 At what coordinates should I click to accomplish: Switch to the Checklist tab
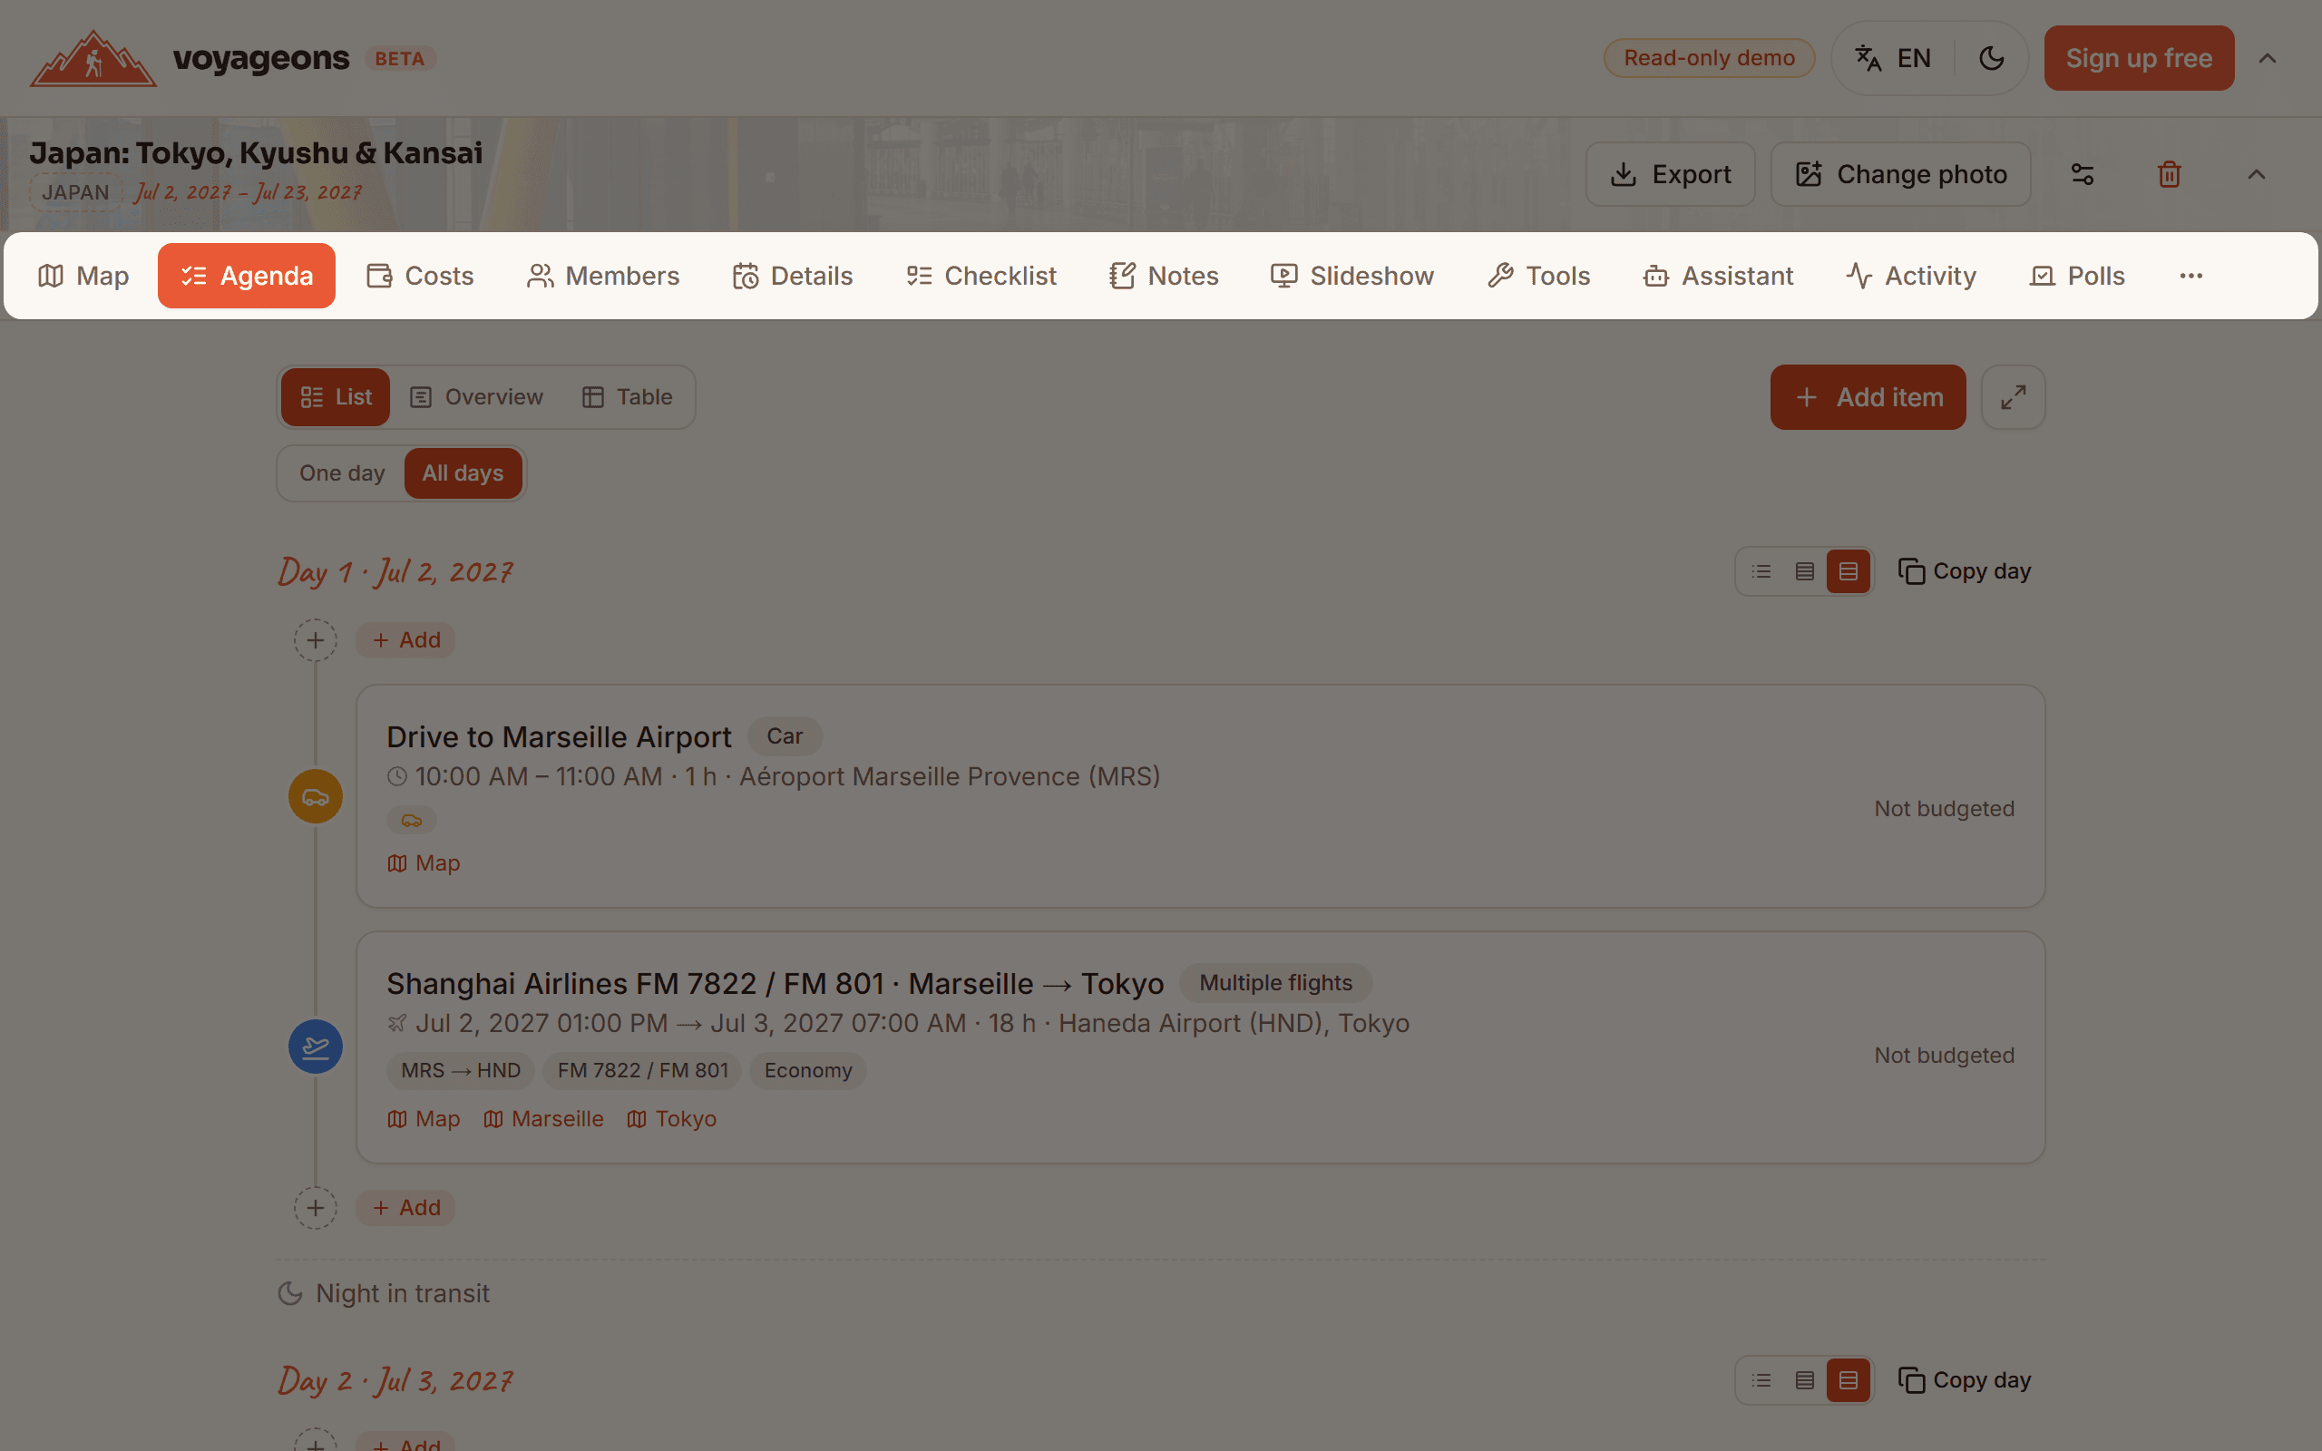pyautogui.click(x=981, y=277)
